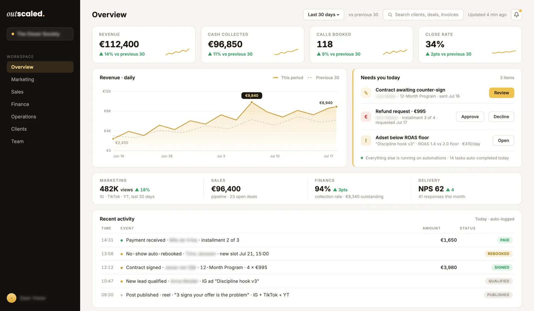
Task: Click the €2,400 starting point on the chart
Action: pyautogui.click(x=113, y=139)
